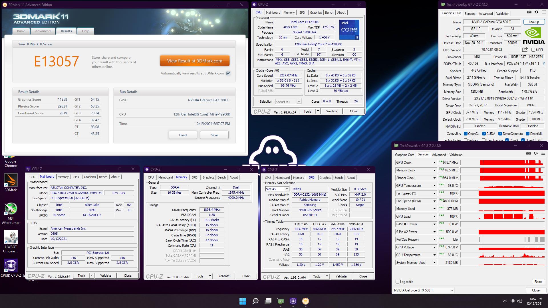
Task: Click the BIOS share/export icon in GPU-Z
Action: click(525, 50)
